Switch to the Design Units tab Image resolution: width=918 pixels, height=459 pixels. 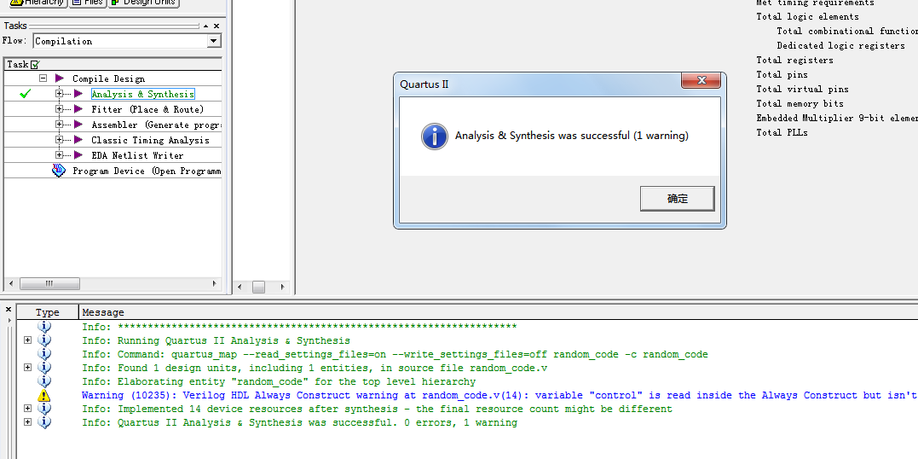pyautogui.click(x=144, y=3)
